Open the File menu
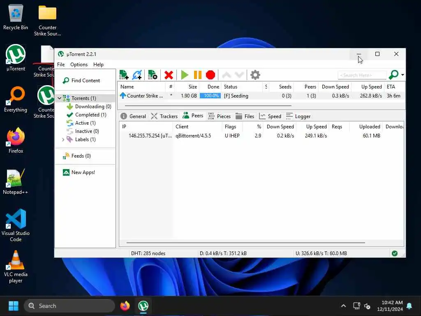This screenshot has width=421, height=316. (61, 65)
